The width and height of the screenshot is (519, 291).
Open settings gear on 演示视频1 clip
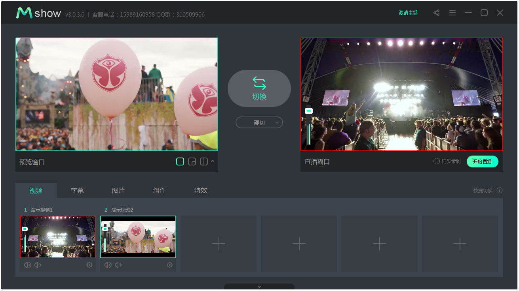(x=89, y=265)
